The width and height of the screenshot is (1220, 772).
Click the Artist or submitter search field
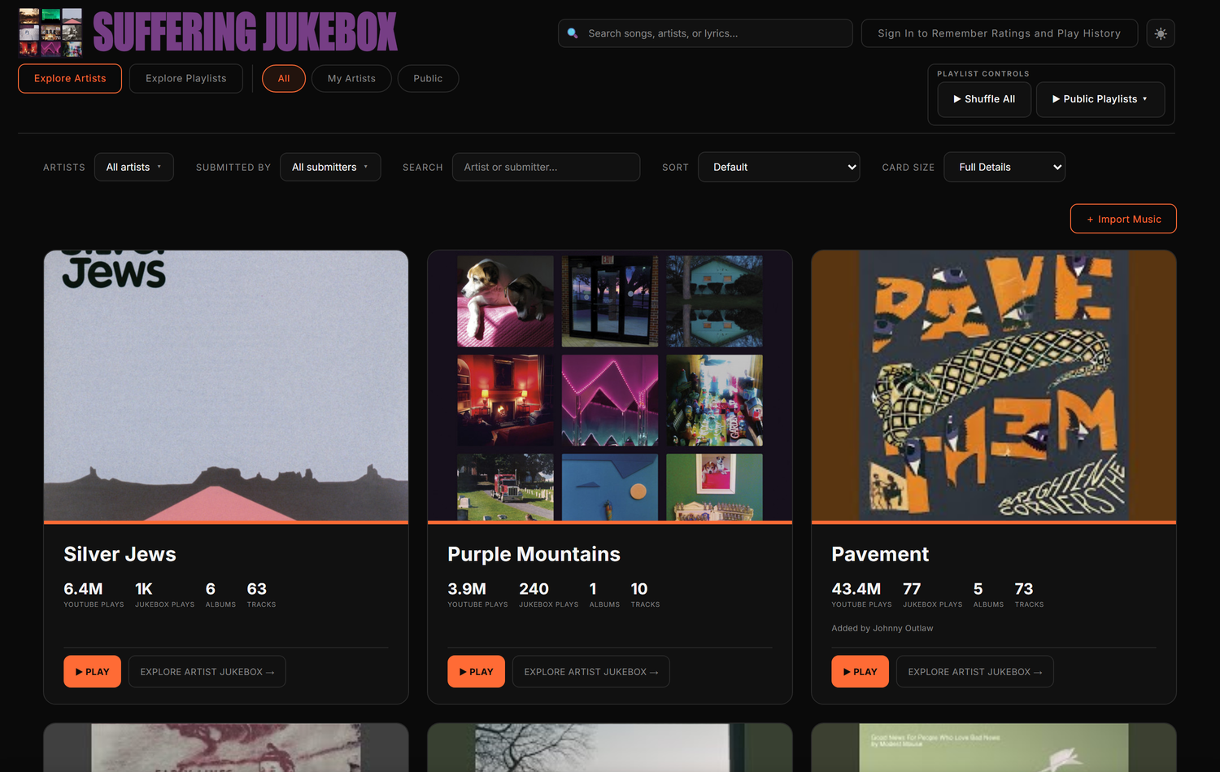(546, 167)
